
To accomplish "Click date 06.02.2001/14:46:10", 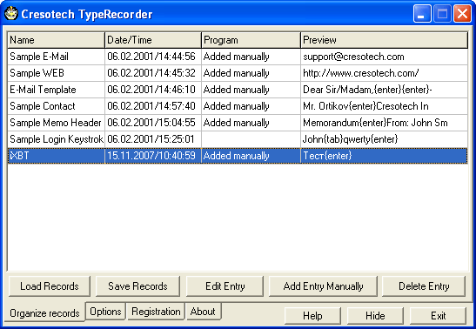I will click(151, 90).
